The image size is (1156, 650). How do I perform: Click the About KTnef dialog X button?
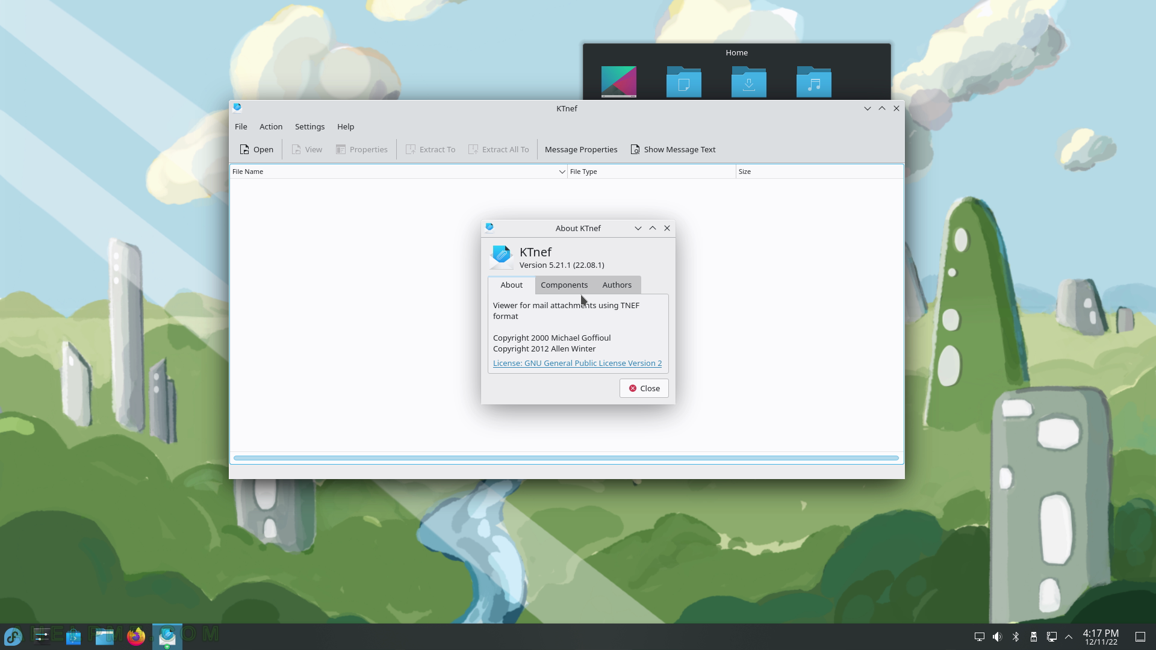[667, 228]
